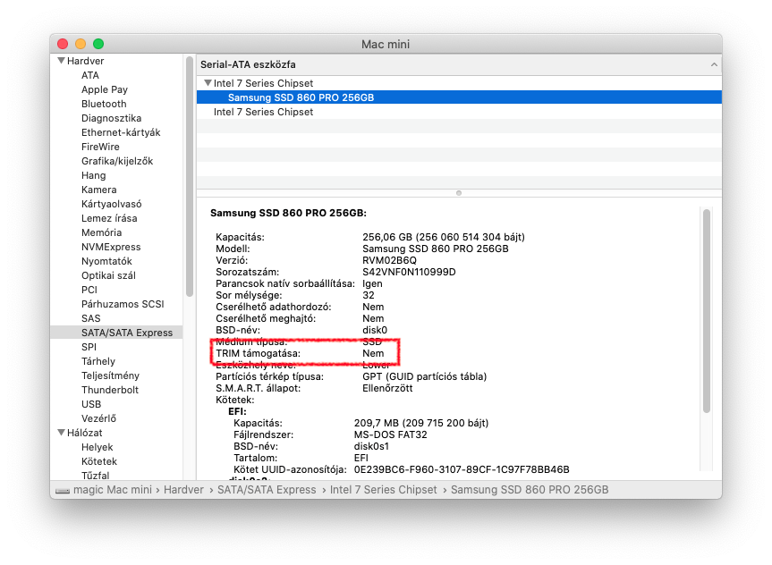Click Intel 7 Series Chipset in path bar
Screen dimensions: 772x565
[x=383, y=490]
